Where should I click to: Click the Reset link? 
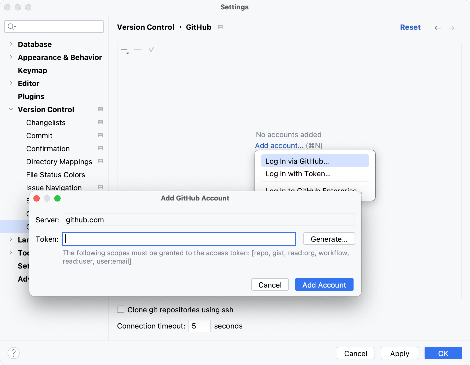[x=410, y=27]
